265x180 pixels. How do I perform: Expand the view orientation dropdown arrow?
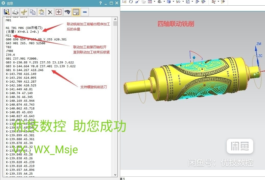tap(164, 2)
